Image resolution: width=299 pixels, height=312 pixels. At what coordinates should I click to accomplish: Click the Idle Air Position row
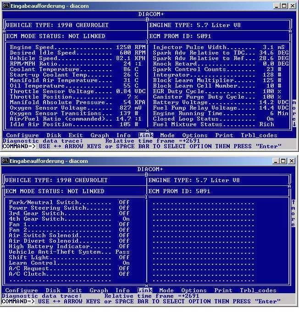(x=74, y=124)
